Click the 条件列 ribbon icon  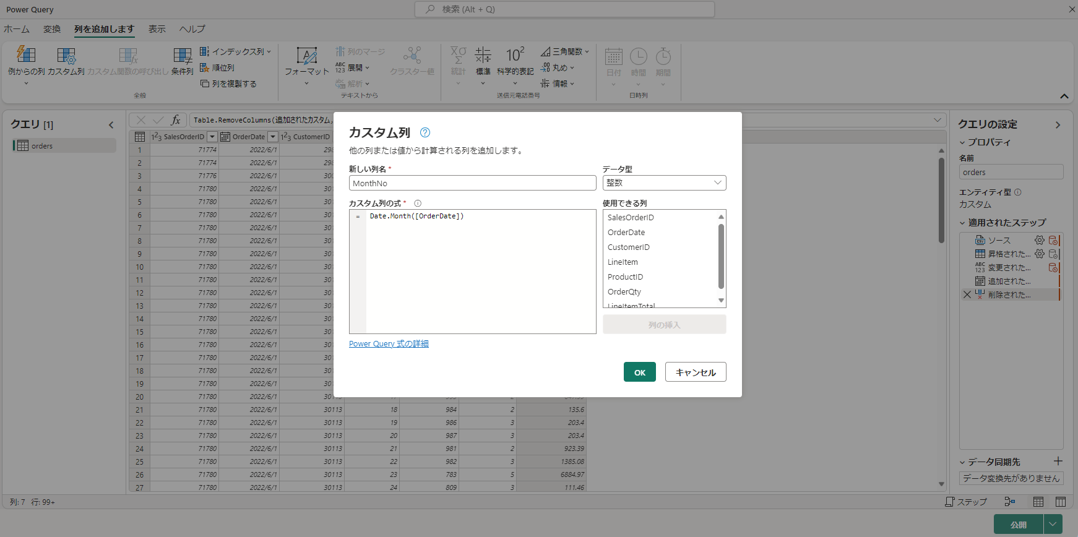click(x=183, y=56)
